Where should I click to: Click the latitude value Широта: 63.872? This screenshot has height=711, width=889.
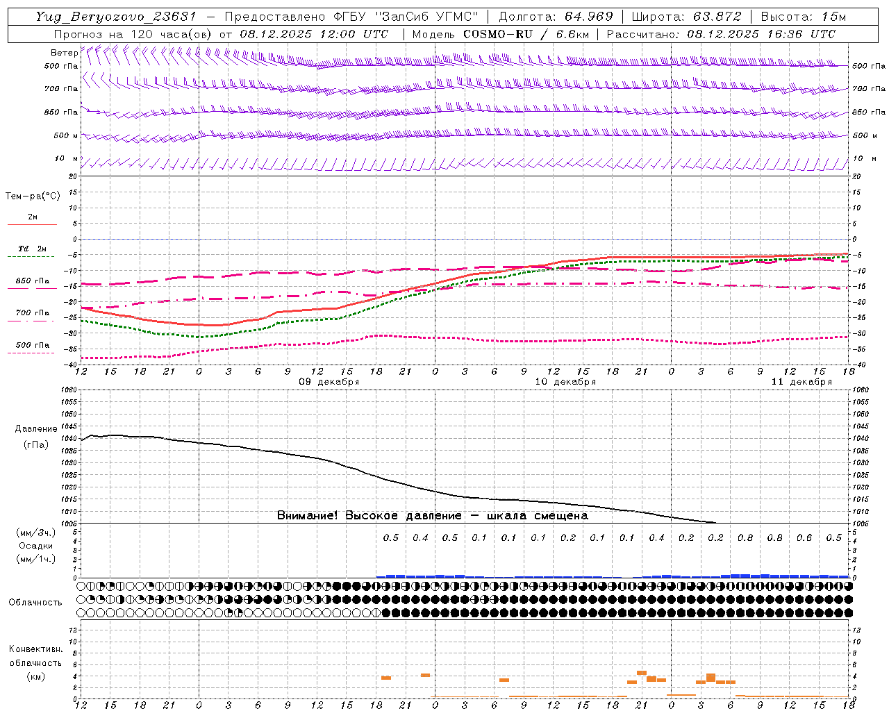click(x=687, y=17)
